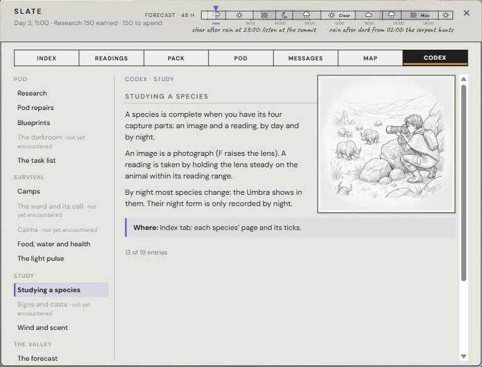
Task: Open the Readings tab
Action: pos(111,58)
